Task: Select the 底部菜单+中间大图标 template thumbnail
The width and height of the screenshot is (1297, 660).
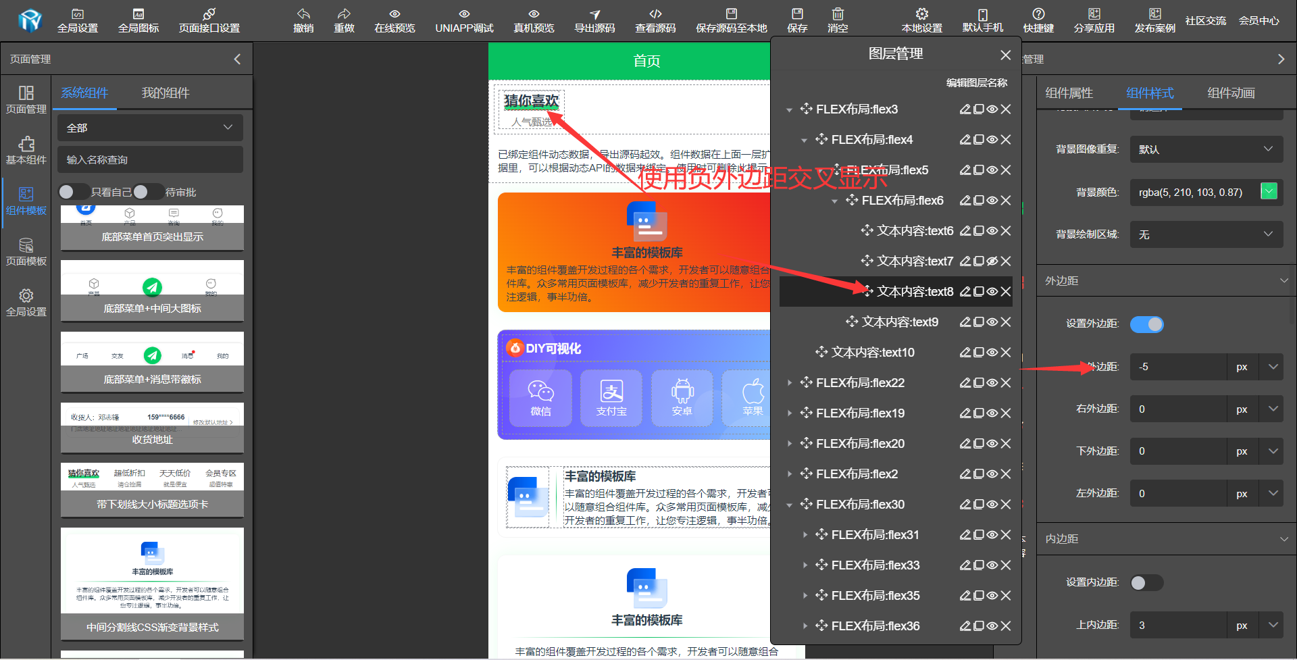Action: pos(152,290)
